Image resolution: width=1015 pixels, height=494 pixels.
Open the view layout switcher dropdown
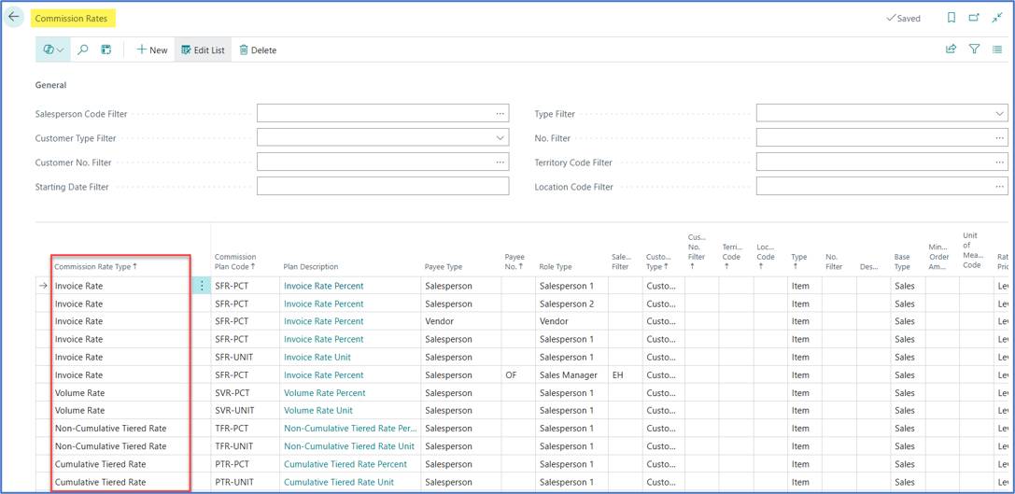pyautogui.click(x=53, y=49)
